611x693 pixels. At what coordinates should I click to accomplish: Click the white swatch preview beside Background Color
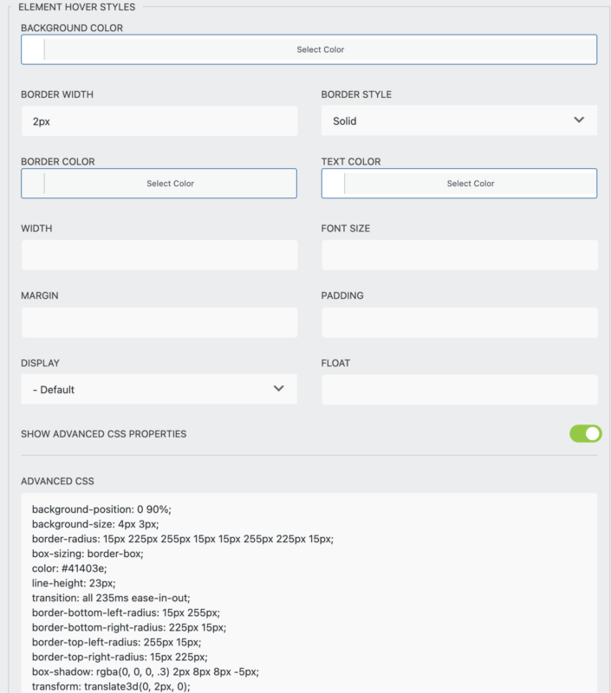(x=31, y=49)
